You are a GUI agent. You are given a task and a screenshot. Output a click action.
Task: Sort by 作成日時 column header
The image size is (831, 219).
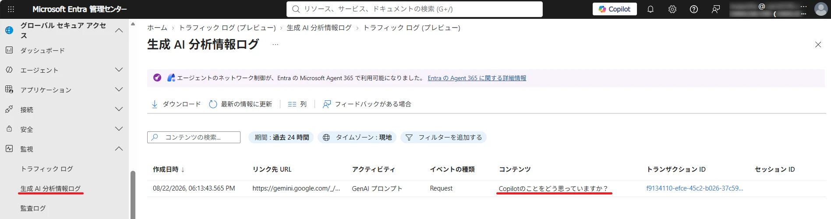[x=169, y=169]
